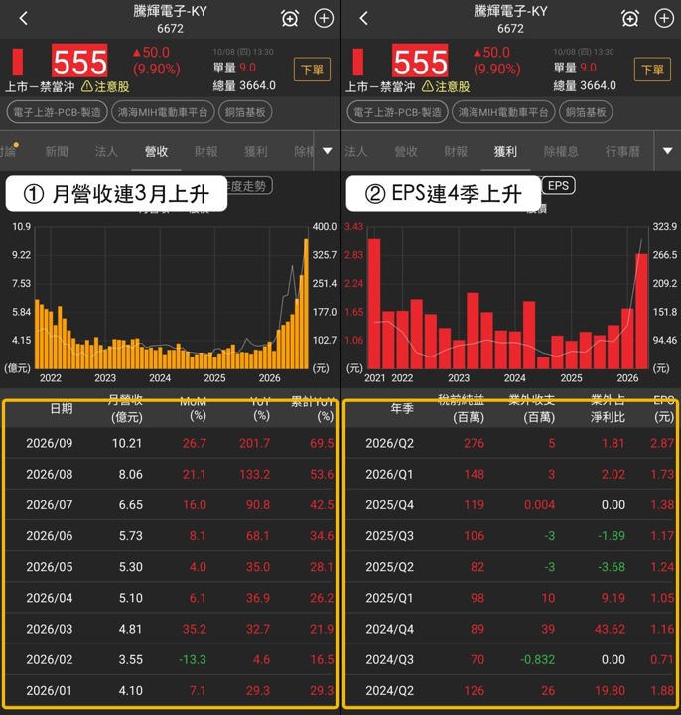This screenshot has height=715, width=681.
Task: Select the 2024/Q2 earnings row
Action: point(510,691)
